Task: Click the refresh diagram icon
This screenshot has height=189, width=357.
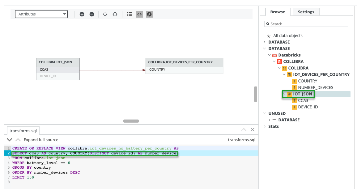Action: point(105,14)
